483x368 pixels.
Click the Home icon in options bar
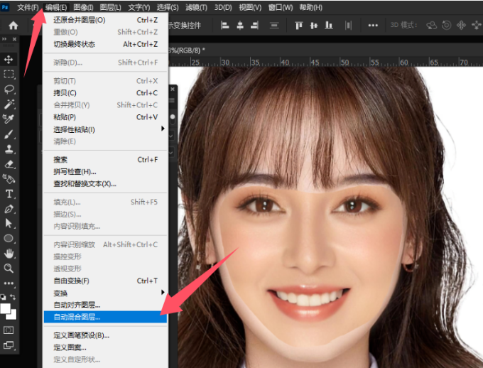13,26
